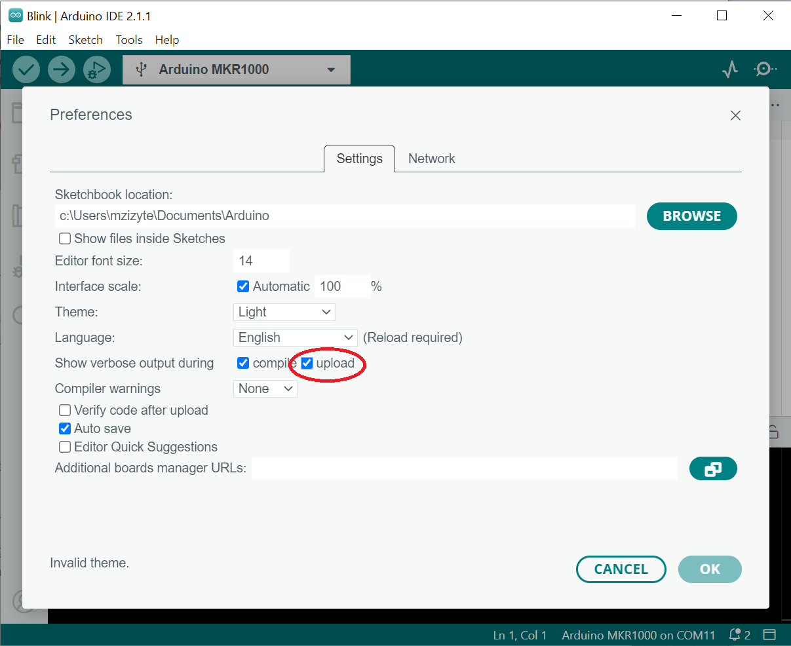Disable the Auto save checkbox
The width and height of the screenshot is (791, 646).
tap(65, 428)
